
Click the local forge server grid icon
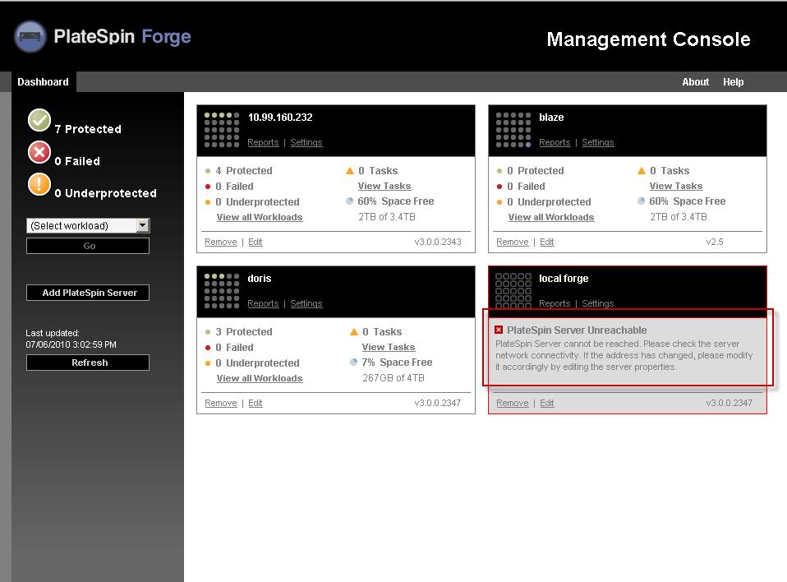[513, 291]
